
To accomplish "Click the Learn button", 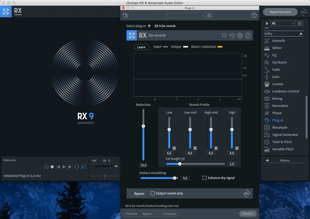I will [x=141, y=47].
